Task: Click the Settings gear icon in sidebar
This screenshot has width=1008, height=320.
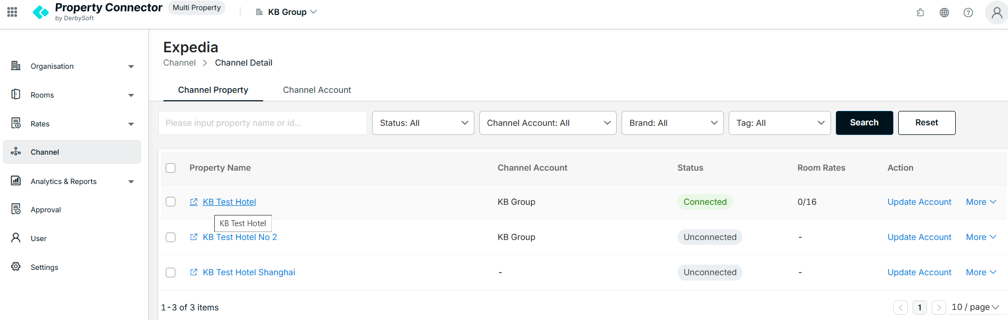Action: click(16, 267)
